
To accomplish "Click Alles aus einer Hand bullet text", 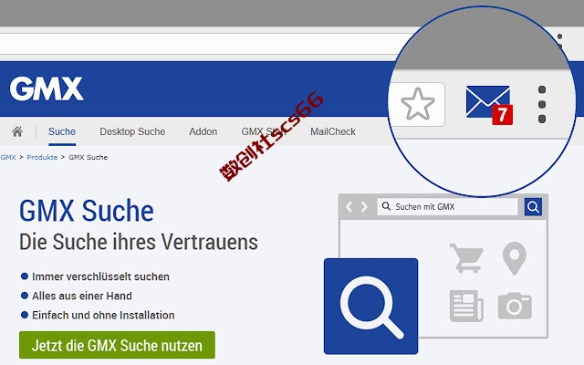I will pyautogui.click(x=82, y=296).
